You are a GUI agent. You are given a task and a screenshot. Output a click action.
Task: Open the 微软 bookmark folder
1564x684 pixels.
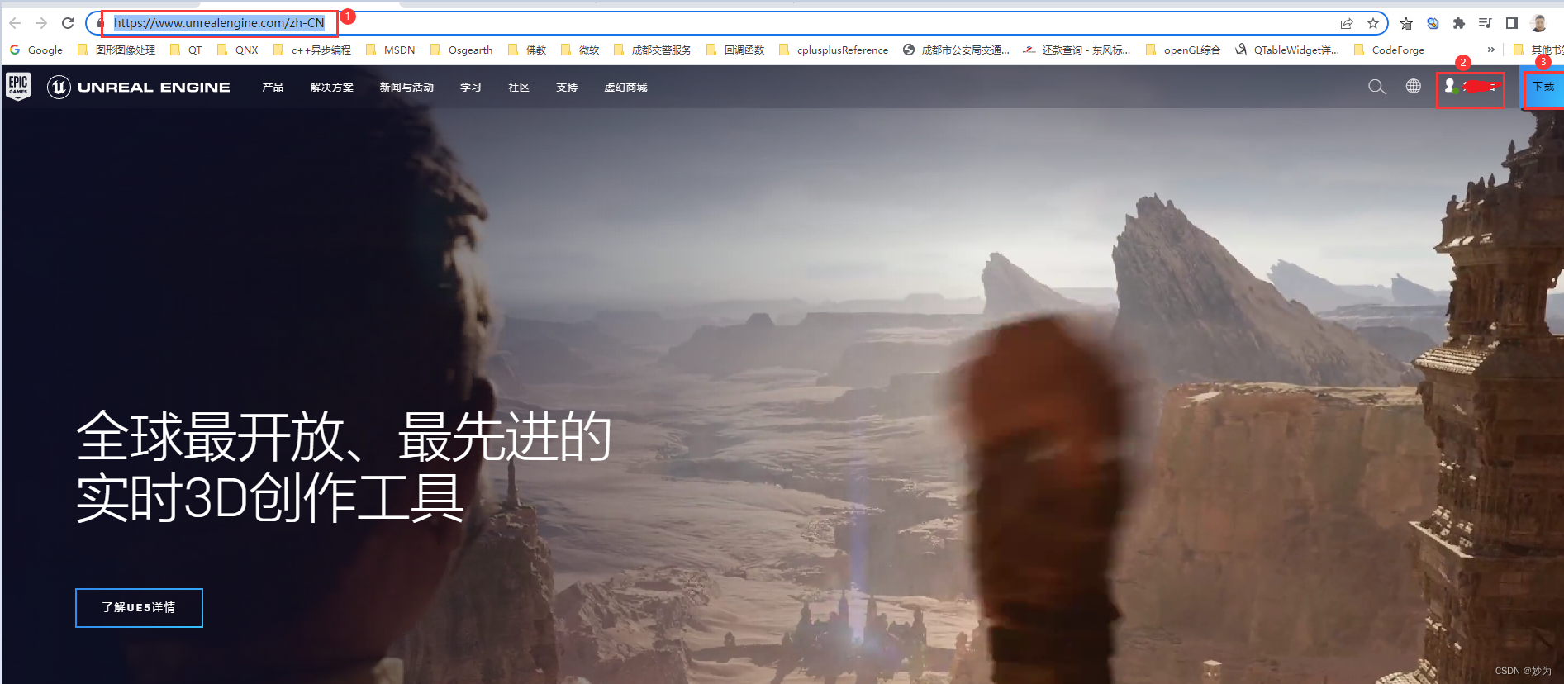pyautogui.click(x=580, y=50)
